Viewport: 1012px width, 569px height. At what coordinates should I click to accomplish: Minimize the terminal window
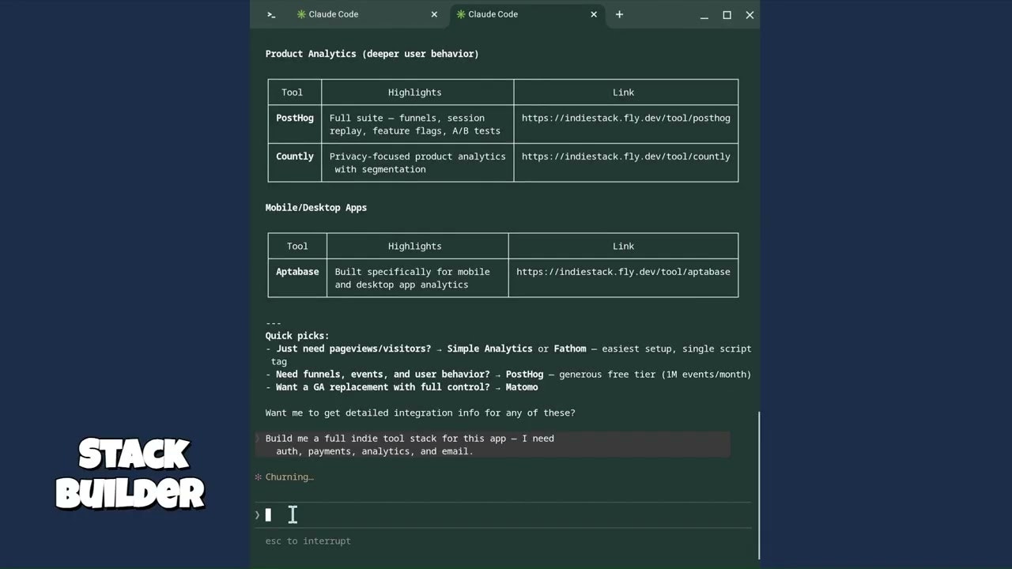[x=704, y=15]
